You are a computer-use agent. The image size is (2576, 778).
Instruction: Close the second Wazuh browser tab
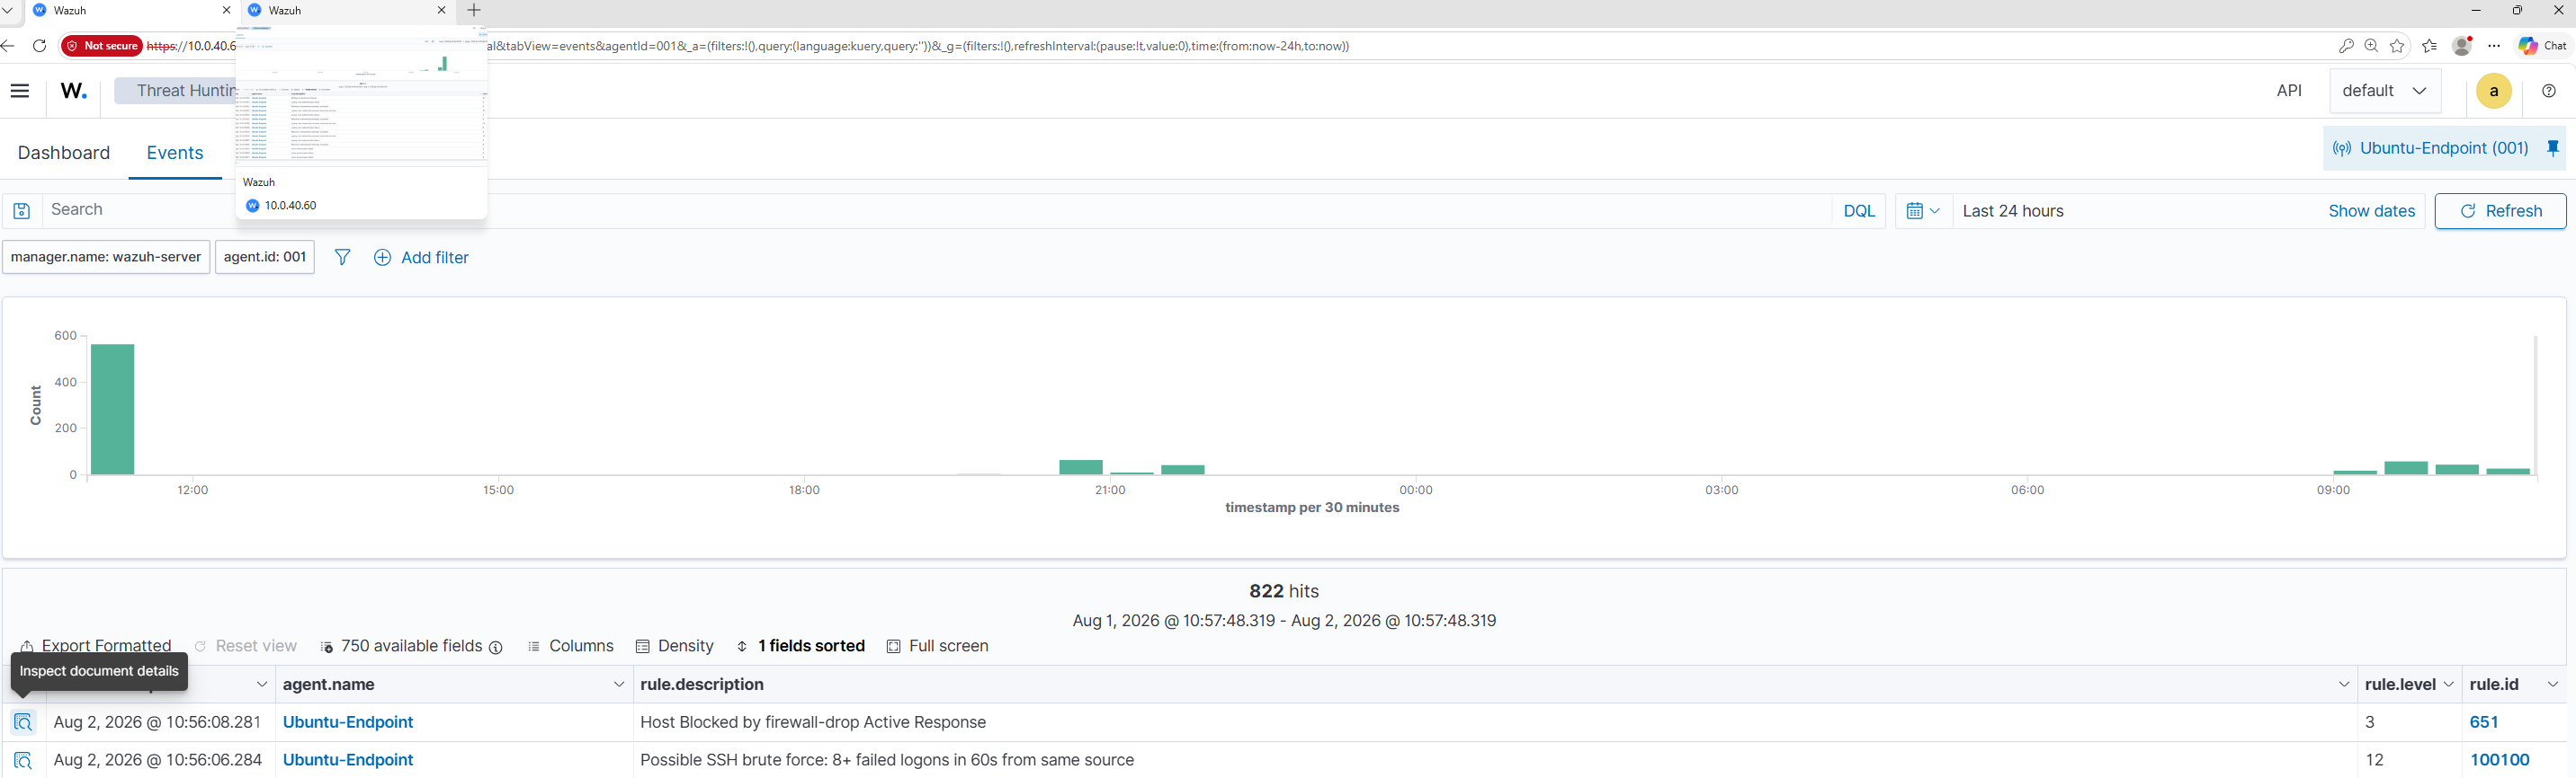(x=441, y=10)
